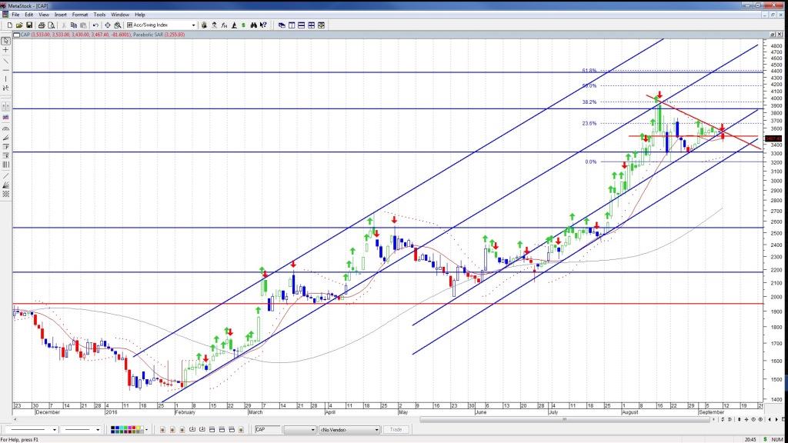Select the arrow pointer tool

(x=6, y=40)
